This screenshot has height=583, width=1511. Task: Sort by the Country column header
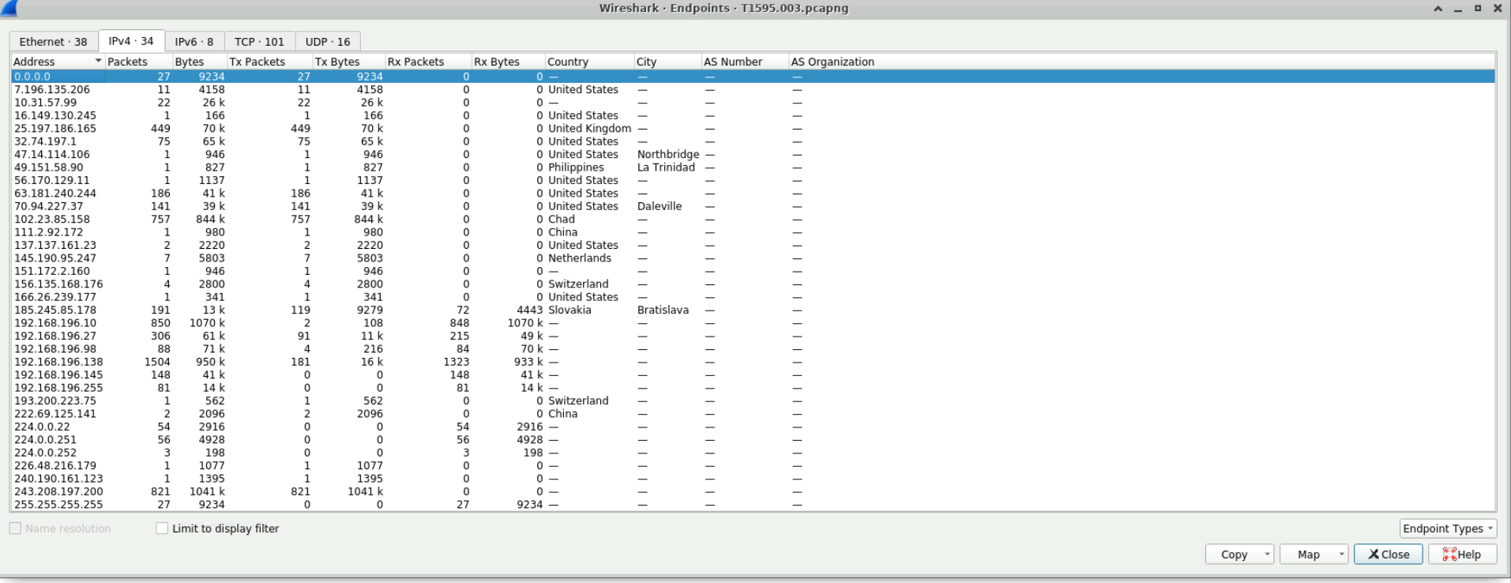[589, 62]
